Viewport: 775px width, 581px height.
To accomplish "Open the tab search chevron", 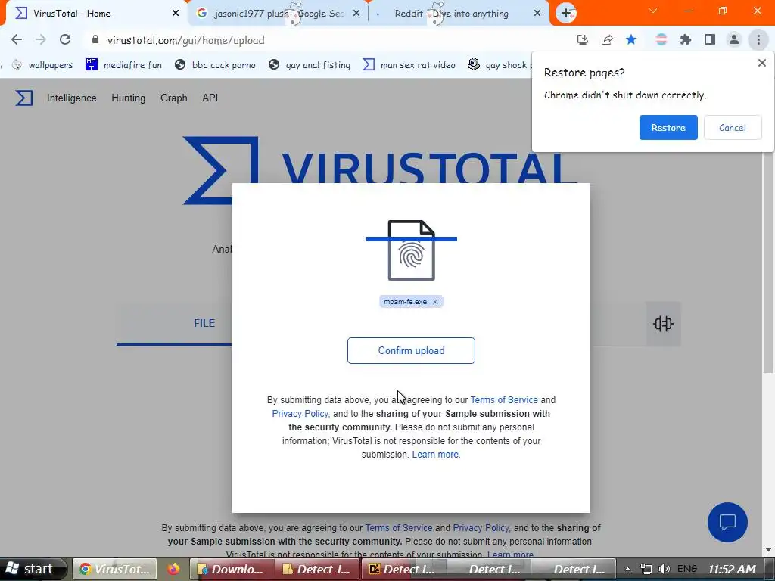I will point(653,11).
